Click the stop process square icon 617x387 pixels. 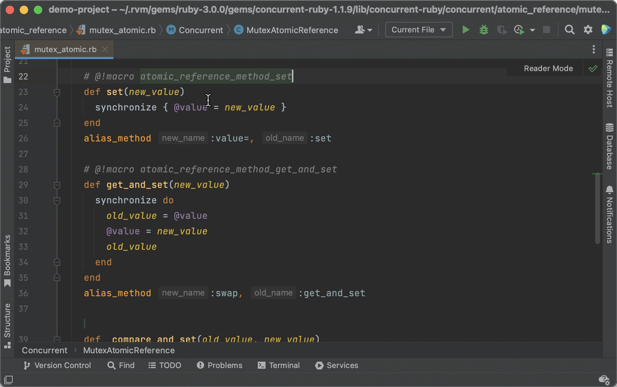click(x=547, y=30)
